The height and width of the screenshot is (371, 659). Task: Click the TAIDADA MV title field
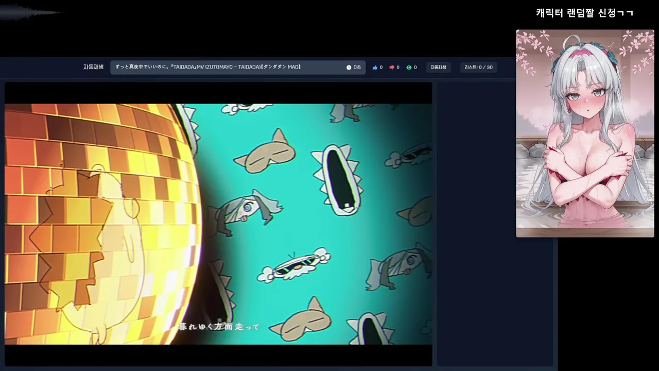[x=238, y=68]
